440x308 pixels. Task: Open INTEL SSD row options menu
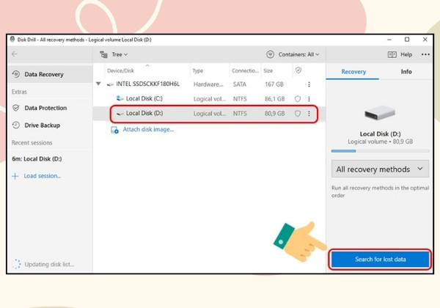click(x=309, y=84)
